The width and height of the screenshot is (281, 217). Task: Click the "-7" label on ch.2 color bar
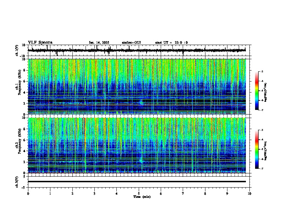[262, 169]
